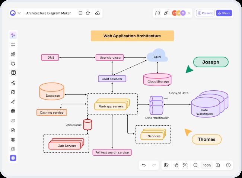Select the Pen drawing tool
Image resolution: width=242 pixels, height=178 pixels.
[13, 101]
